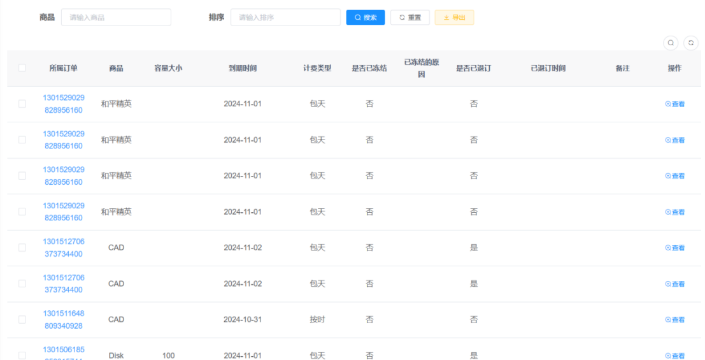The height and width of the screenshot is (360, 705).
Task: Click the blue 搜索 button
Action: (x=366, y=17)
